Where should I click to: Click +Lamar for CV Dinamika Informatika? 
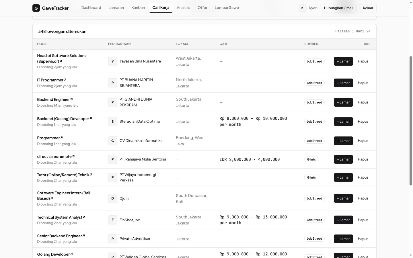(x=343, y=141)
